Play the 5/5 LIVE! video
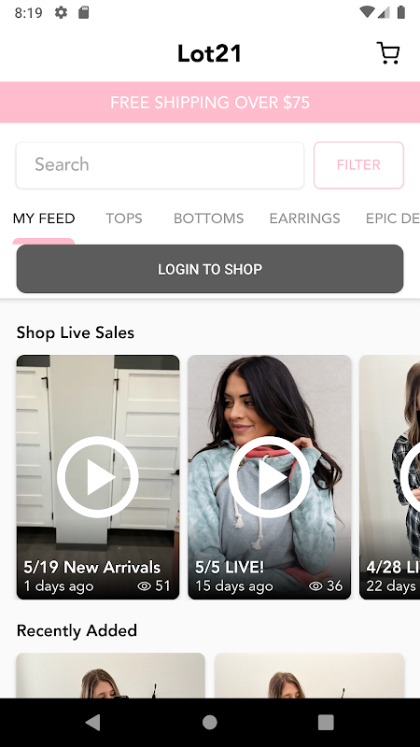The width and height of the screenshot is (420, 747). coord(269,477)
